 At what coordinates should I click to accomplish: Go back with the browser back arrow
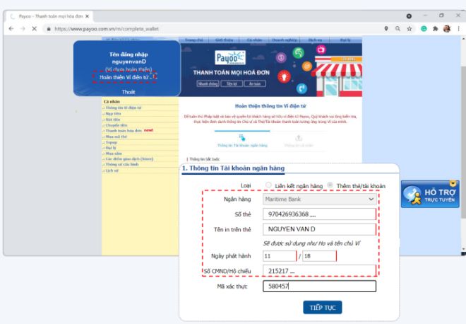[11, 28]
